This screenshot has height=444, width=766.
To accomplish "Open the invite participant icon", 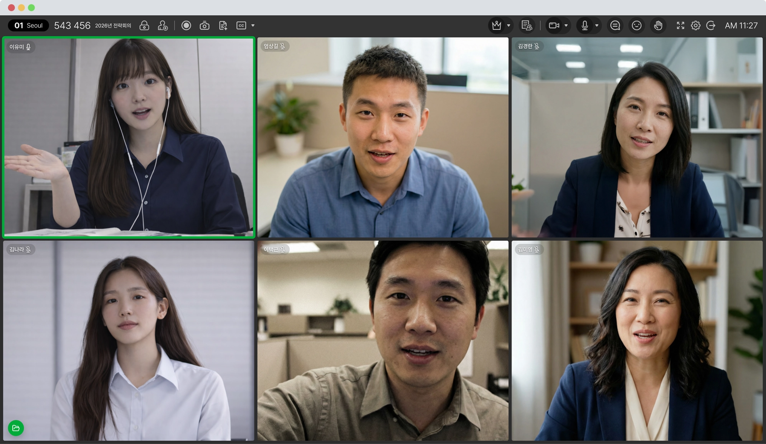I will (163, 25).
